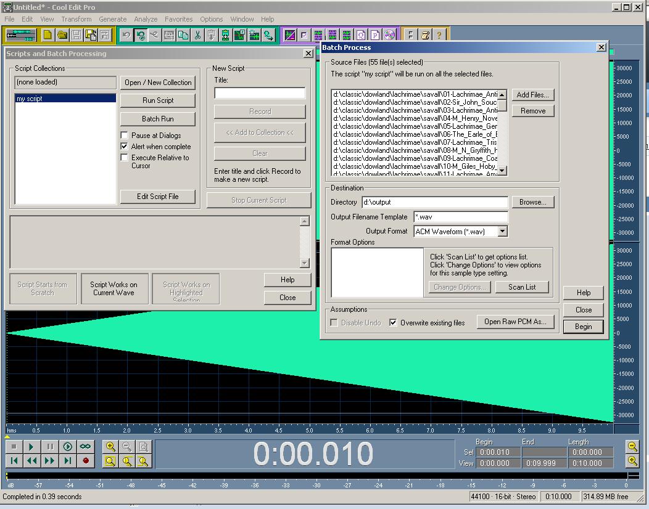Open the Generate menu

[x=112, y=19]
